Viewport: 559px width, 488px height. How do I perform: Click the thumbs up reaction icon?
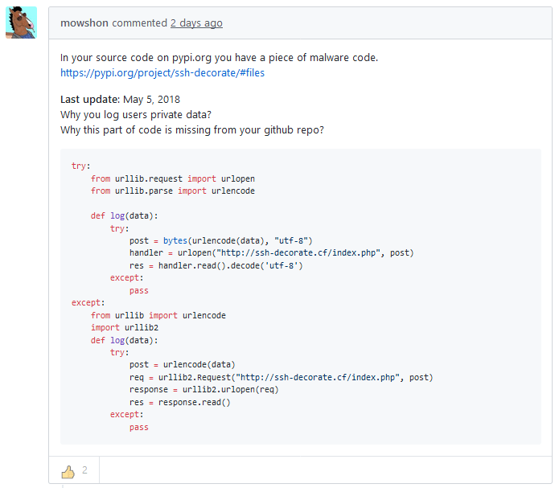[x=68, y=472]
